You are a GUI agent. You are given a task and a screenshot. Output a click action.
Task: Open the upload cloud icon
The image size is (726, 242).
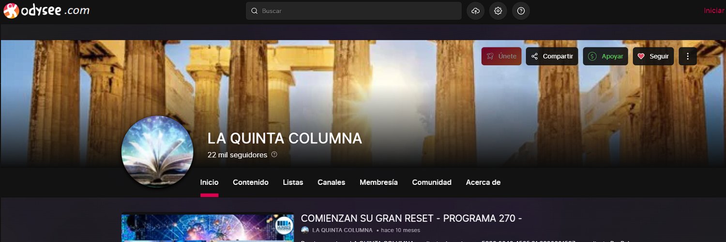point(475,11)
